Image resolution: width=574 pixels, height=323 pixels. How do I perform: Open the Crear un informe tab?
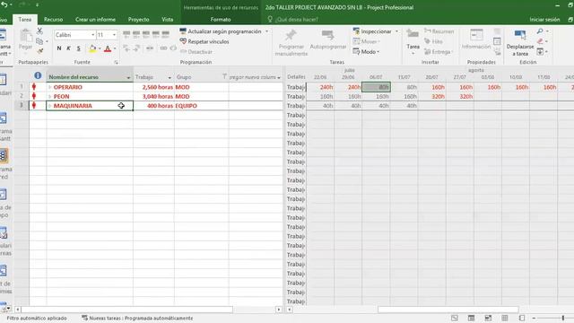[x=96, y=20]
